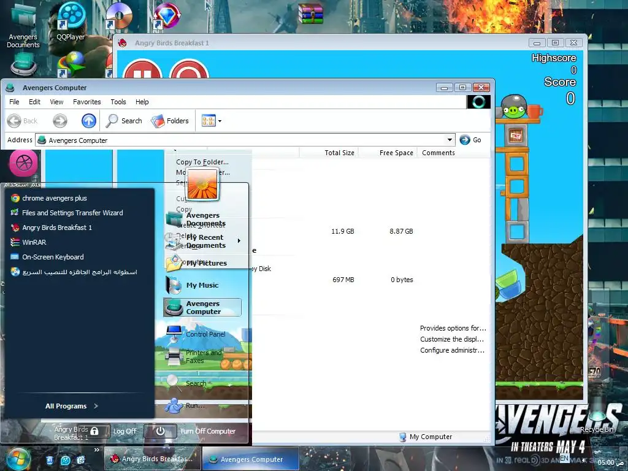Open On-Screen Keyboard

(53, 257)
